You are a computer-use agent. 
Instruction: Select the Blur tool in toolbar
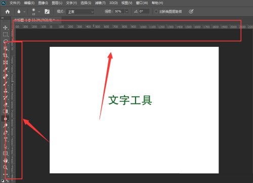tap(5, 118)
